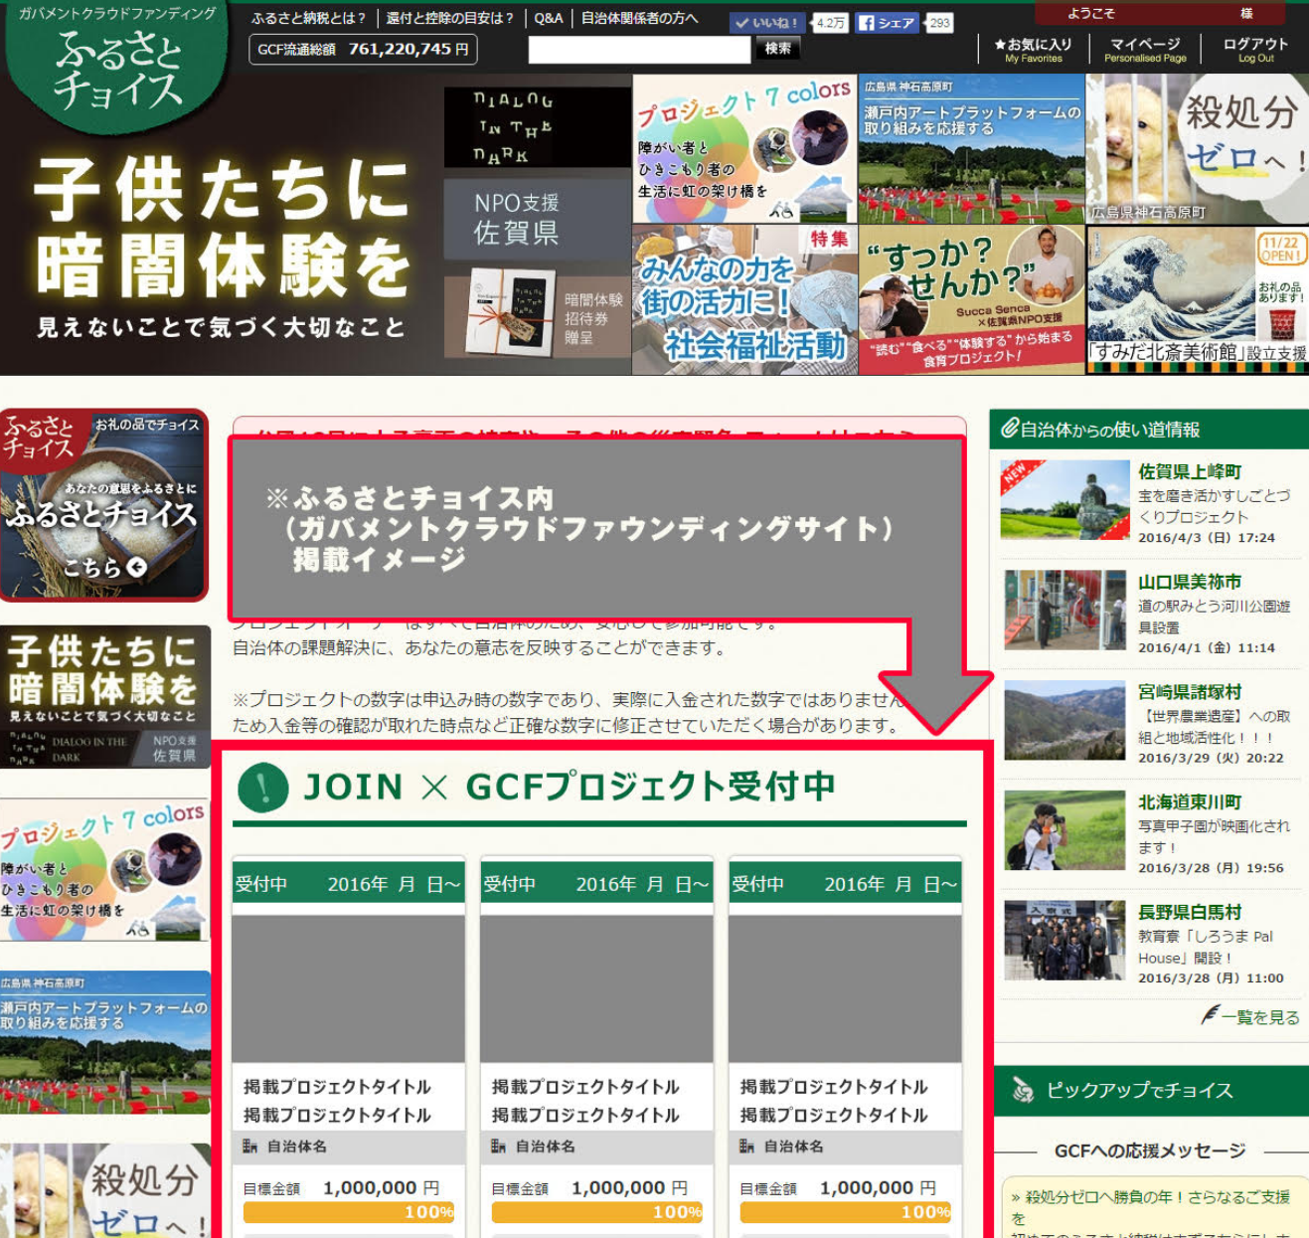Open the ふるさとチョイス site logo
Viewport: 1309px width, 1238px height.
(x=117, y=68)
